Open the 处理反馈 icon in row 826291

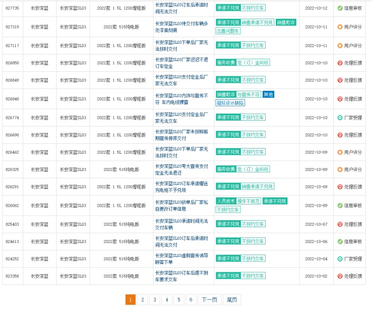click(x=340, y=187)
